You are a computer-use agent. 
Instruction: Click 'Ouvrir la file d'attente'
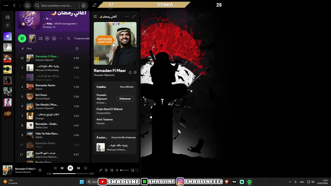(x=123, y=137)
